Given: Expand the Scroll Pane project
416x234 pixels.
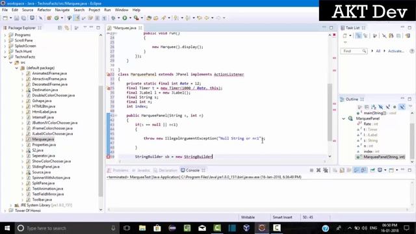Looking at the screenshot, I should 5,40.
